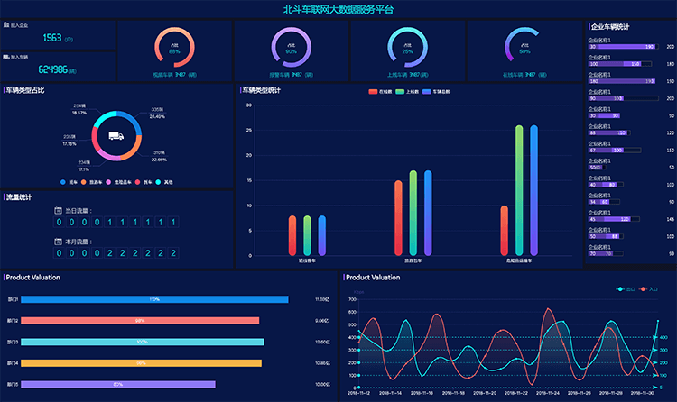Viewport: 677px width, 402px height.
Task: Click the cyan 25% gauge ring for 上线车辆
Action: (408, 48)
